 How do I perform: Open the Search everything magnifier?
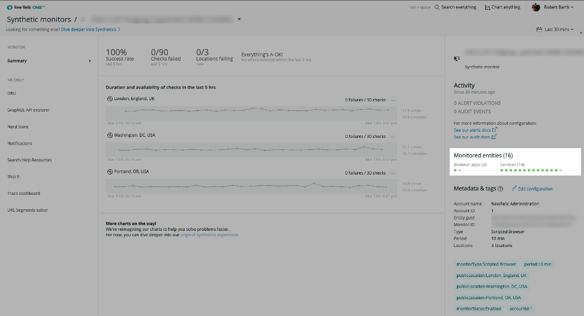pos(437,7)
